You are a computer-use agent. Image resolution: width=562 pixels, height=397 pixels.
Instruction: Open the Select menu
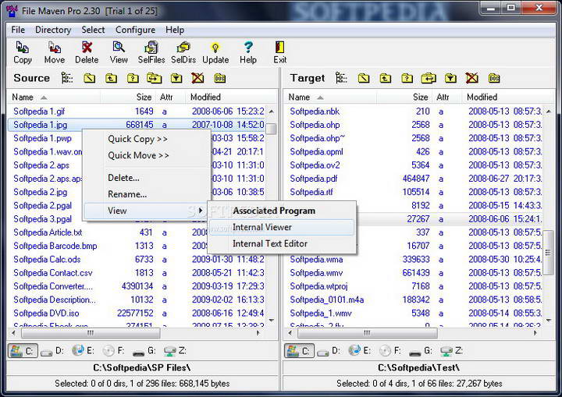pyautogui.click(x=93, y=30)
